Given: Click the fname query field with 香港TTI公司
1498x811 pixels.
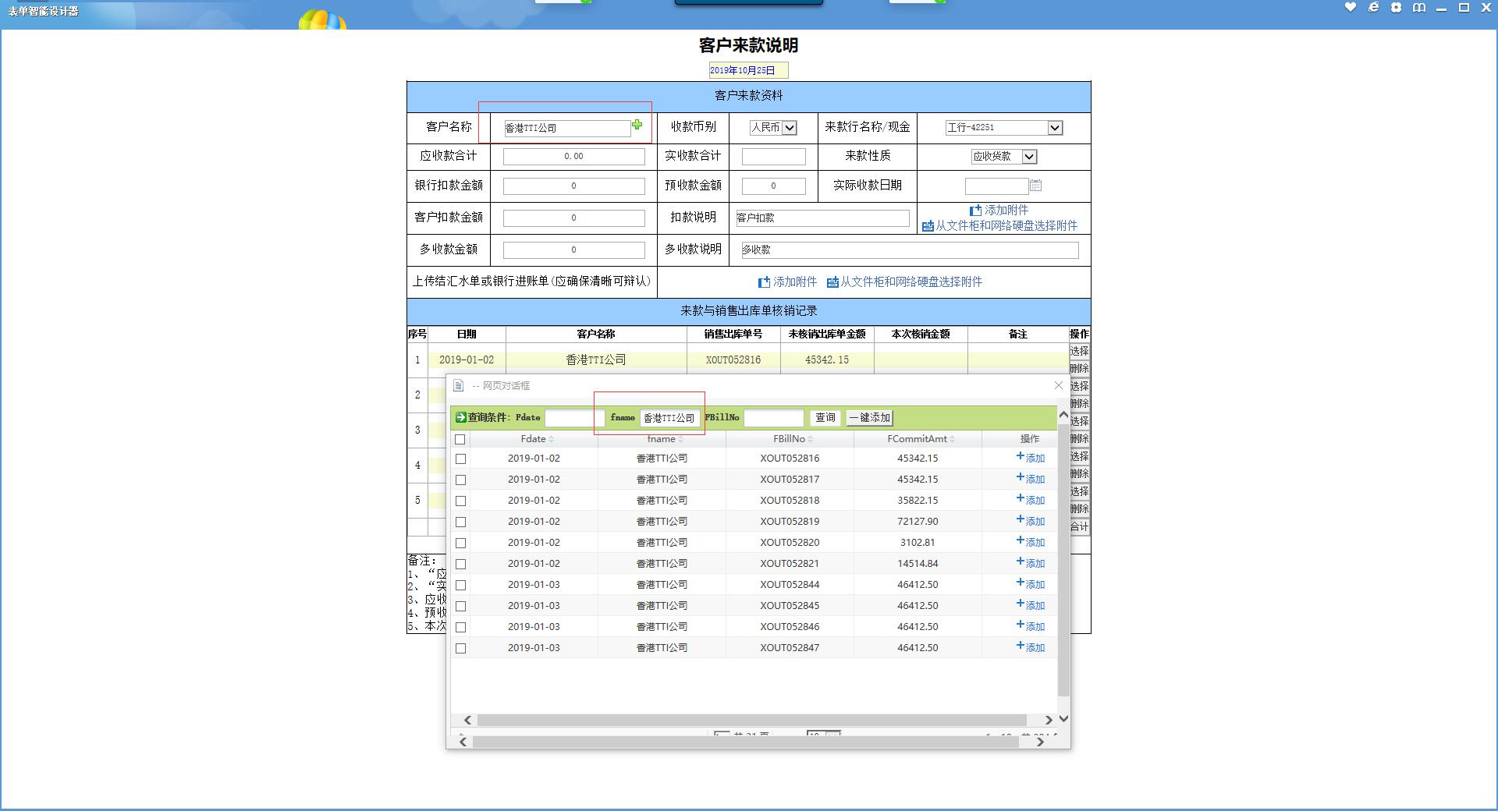Looking at the screenshot, I should [x=669, y=418].
